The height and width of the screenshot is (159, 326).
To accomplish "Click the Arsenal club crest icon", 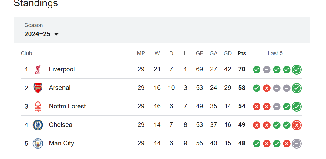I will 38,88.
